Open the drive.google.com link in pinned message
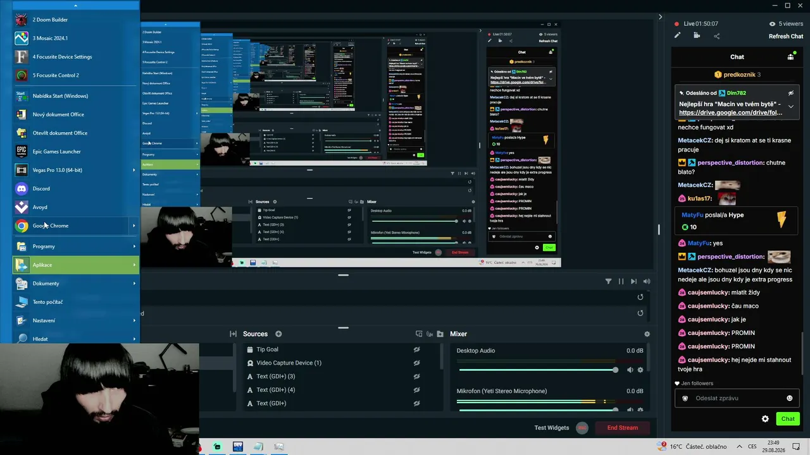 click(x=730, y=112)
